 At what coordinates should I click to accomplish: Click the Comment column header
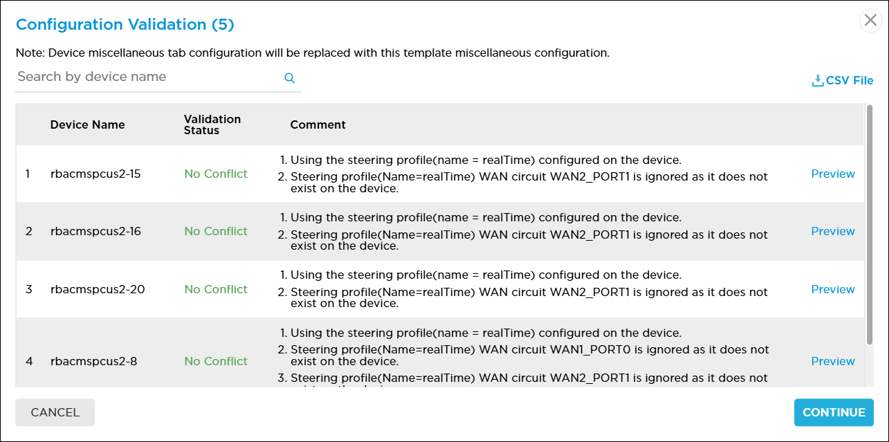(318, 125)
